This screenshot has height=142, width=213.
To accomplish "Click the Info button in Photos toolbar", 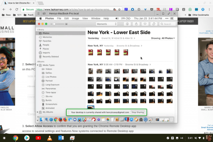I will (127, 24).
